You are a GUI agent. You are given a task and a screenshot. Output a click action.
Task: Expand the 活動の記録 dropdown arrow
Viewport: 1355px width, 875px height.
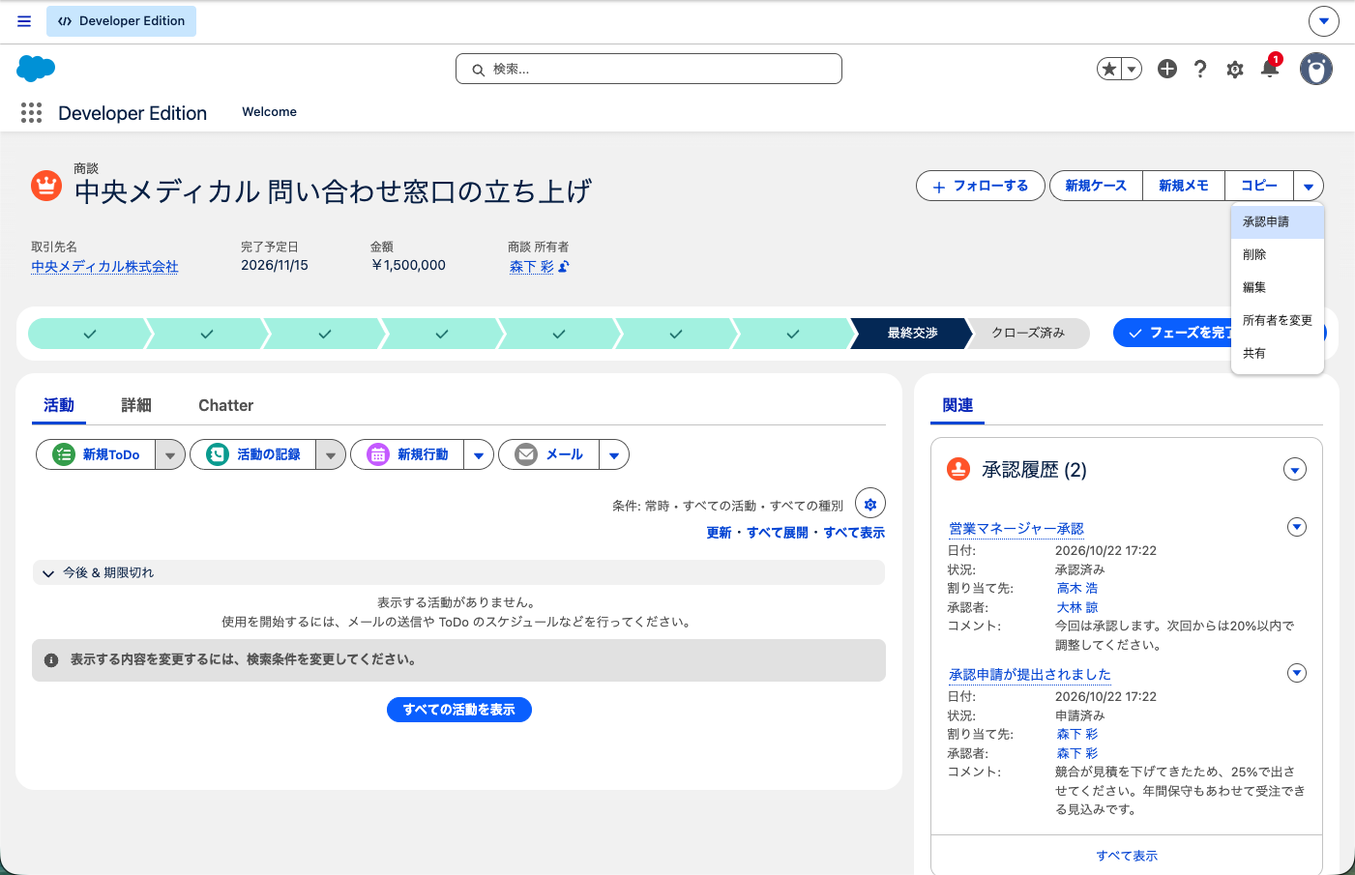pos(331,454)
